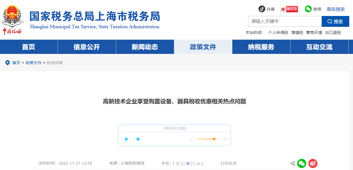Image resolution: width=353 pixels, height=170 pixels.
Task: Click the speaker icon in the audio player
Action: click(225, 139)
